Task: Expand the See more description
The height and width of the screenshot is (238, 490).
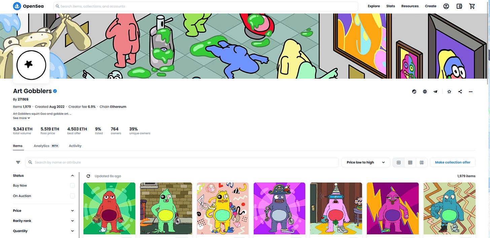Action: (x=22, y=118)
